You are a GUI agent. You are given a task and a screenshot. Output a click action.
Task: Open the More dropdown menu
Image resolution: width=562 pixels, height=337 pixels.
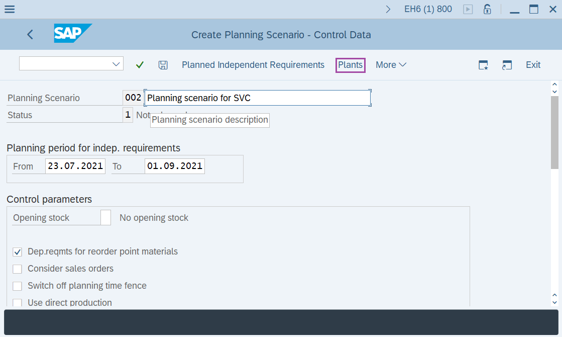pos(391,64)
